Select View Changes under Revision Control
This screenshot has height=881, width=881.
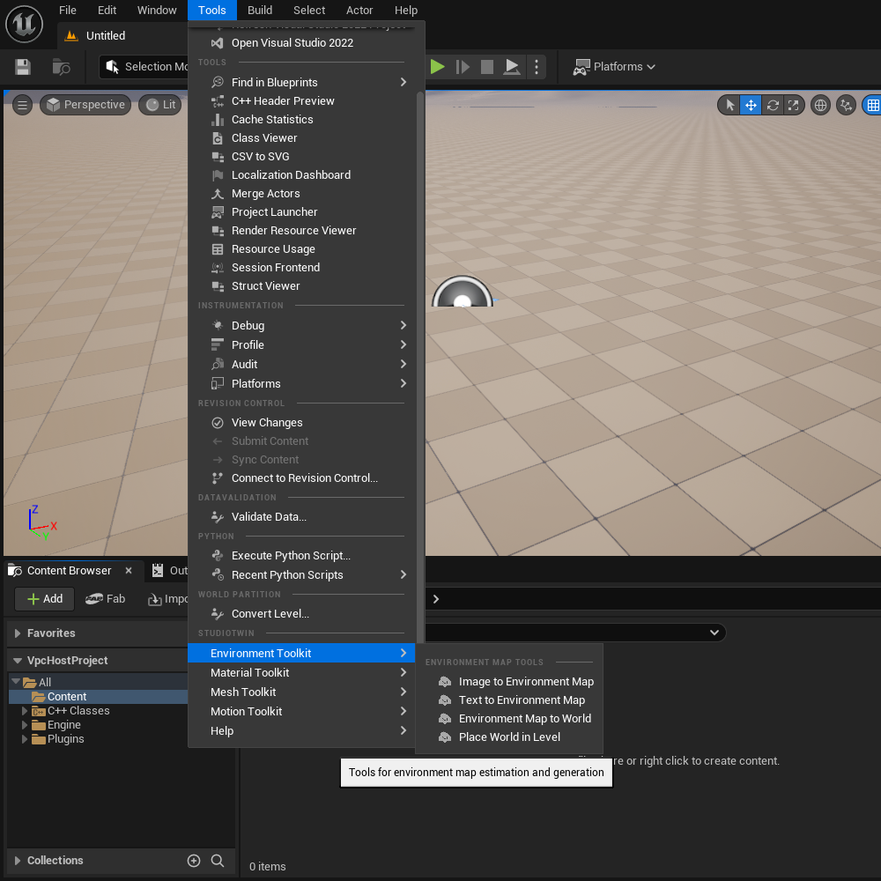click(x=302, y=423)
